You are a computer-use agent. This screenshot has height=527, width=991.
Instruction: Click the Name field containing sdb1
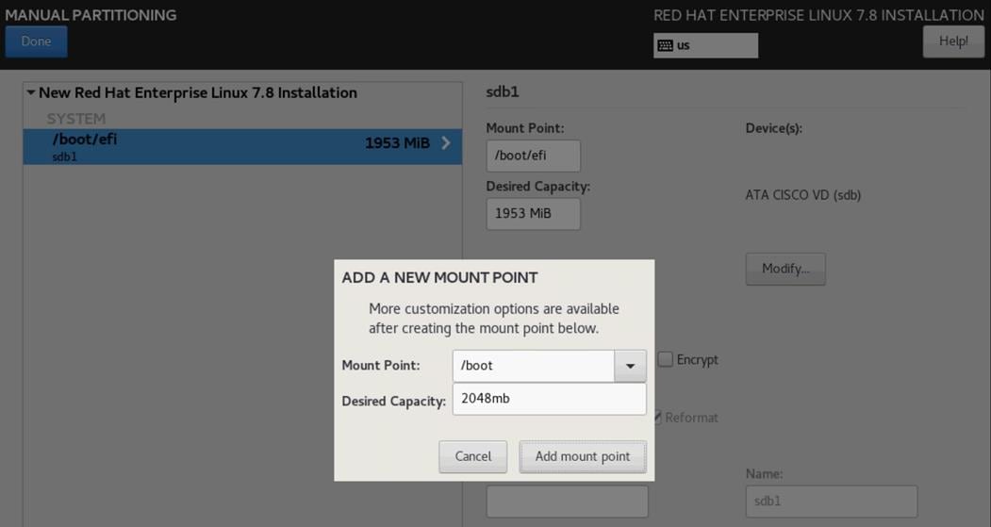[831, 502]
